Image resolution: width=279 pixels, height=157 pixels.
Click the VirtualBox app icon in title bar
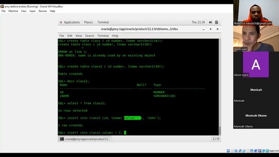2,7
